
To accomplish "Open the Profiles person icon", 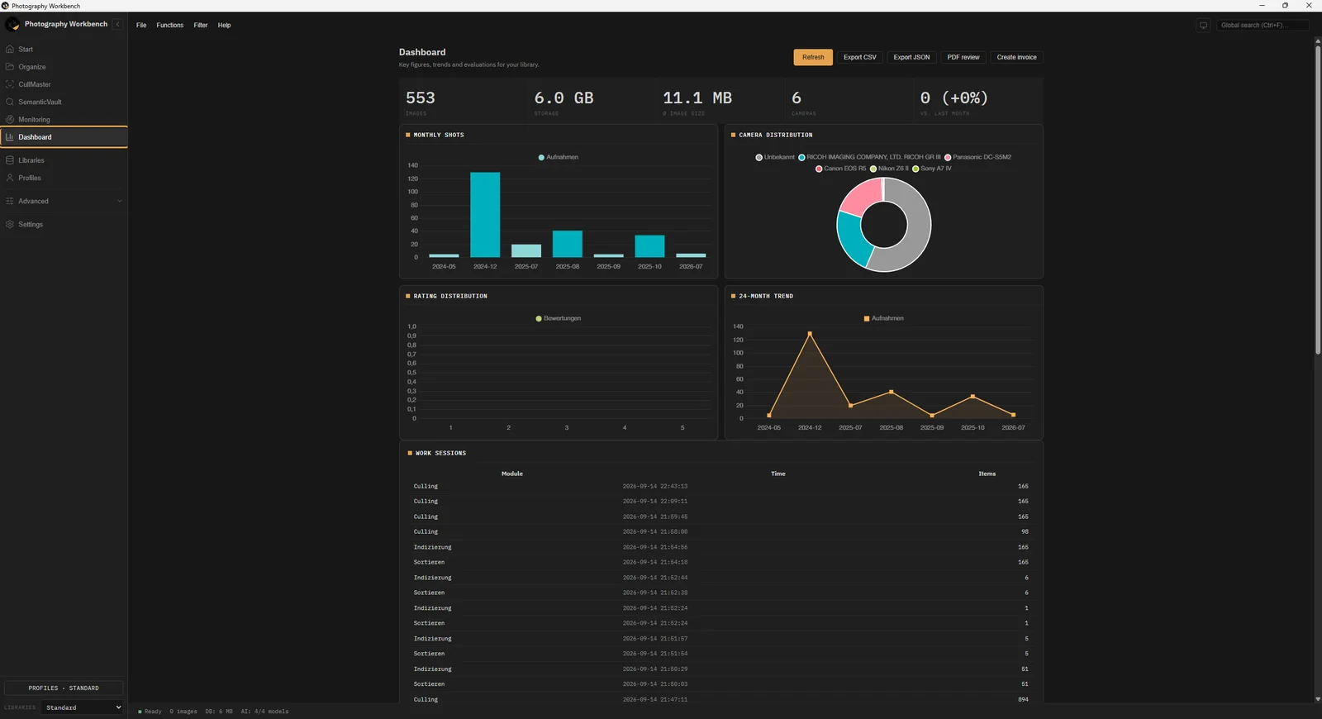I will coord(10,178).
